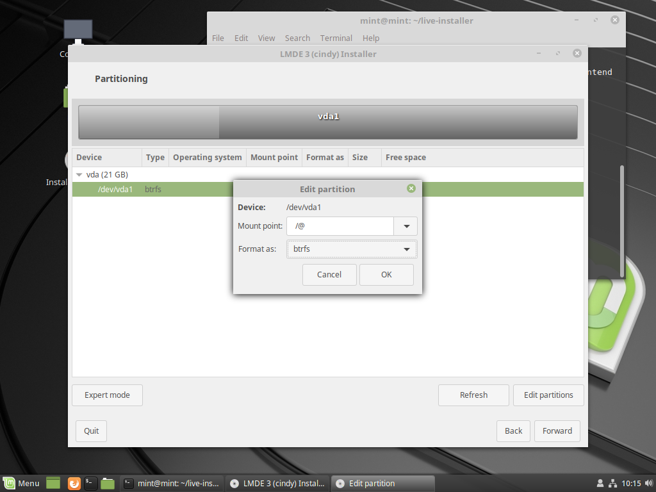This screenshot has height=492, width=656.
Task: Open the volume tray icon
Action: click(x=649, y=483)
